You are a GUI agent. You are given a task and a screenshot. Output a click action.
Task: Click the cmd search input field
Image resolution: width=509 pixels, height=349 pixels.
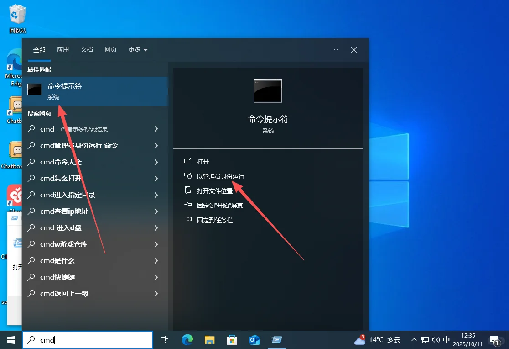click(87, 340)
